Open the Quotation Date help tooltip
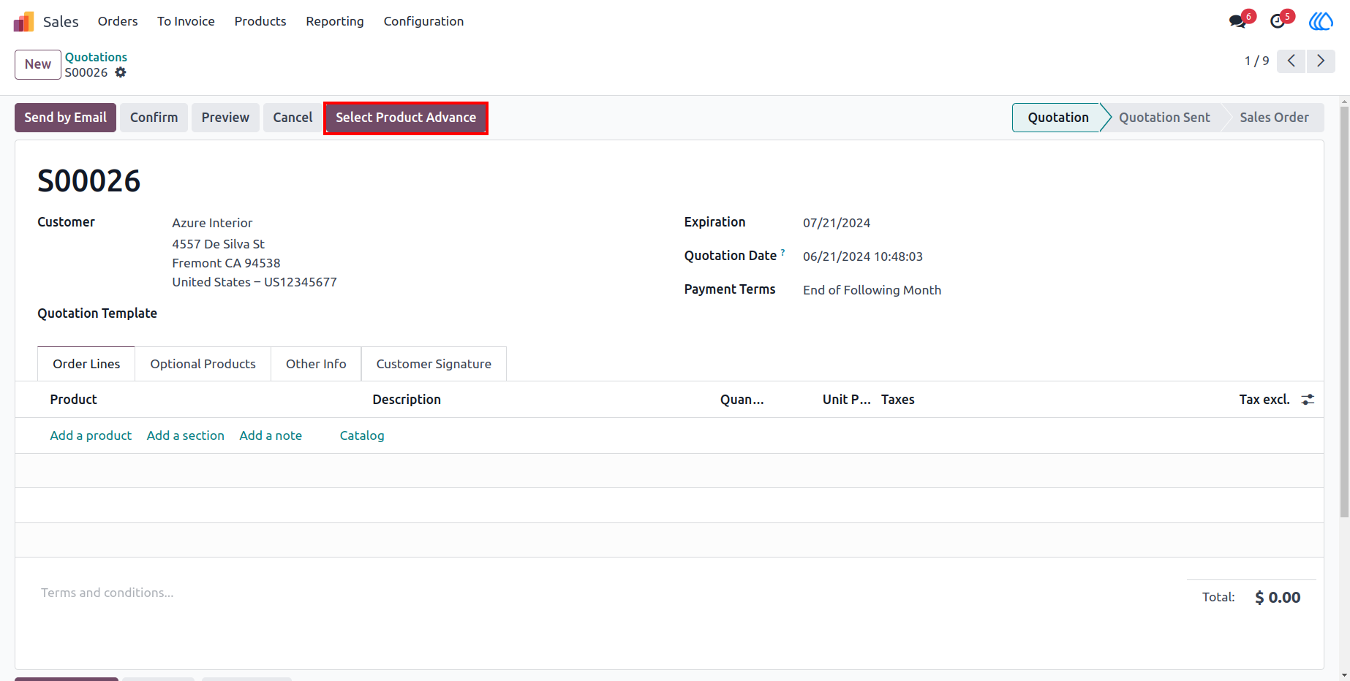1350x681 pixels. pos(783,252)
